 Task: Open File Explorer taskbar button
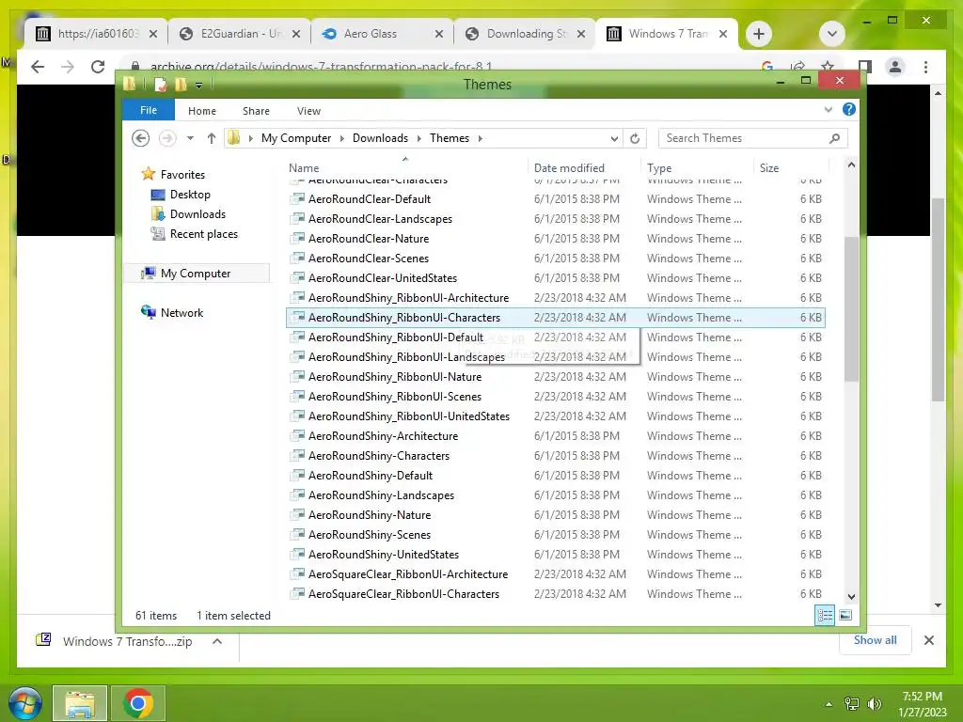click(x=80, y=703)
